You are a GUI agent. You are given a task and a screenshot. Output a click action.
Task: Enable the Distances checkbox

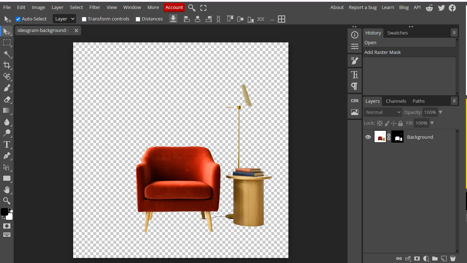[x=138, y=19]
